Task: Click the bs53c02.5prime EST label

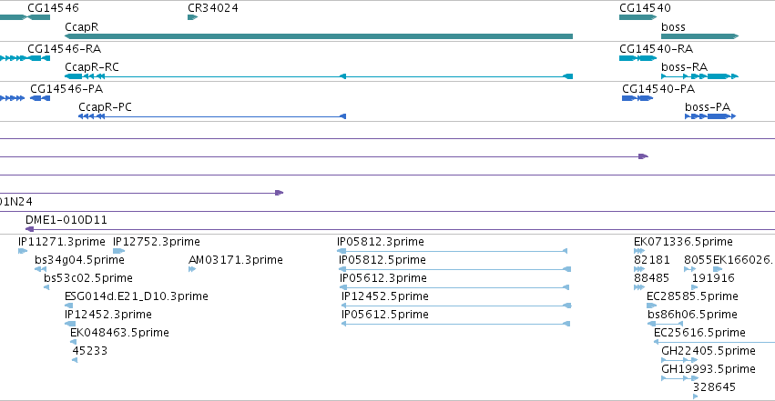Action: (x=88, y=278)
